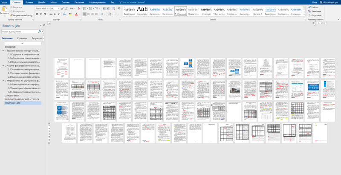The width and height of the screenshot is (341, 175).
Task: Apply the Цитата 2 style
Action: point(258,11)
